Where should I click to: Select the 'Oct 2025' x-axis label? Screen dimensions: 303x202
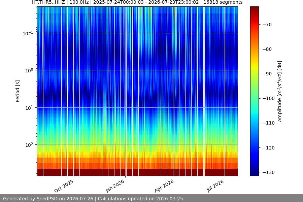click(x=64, y=186)
